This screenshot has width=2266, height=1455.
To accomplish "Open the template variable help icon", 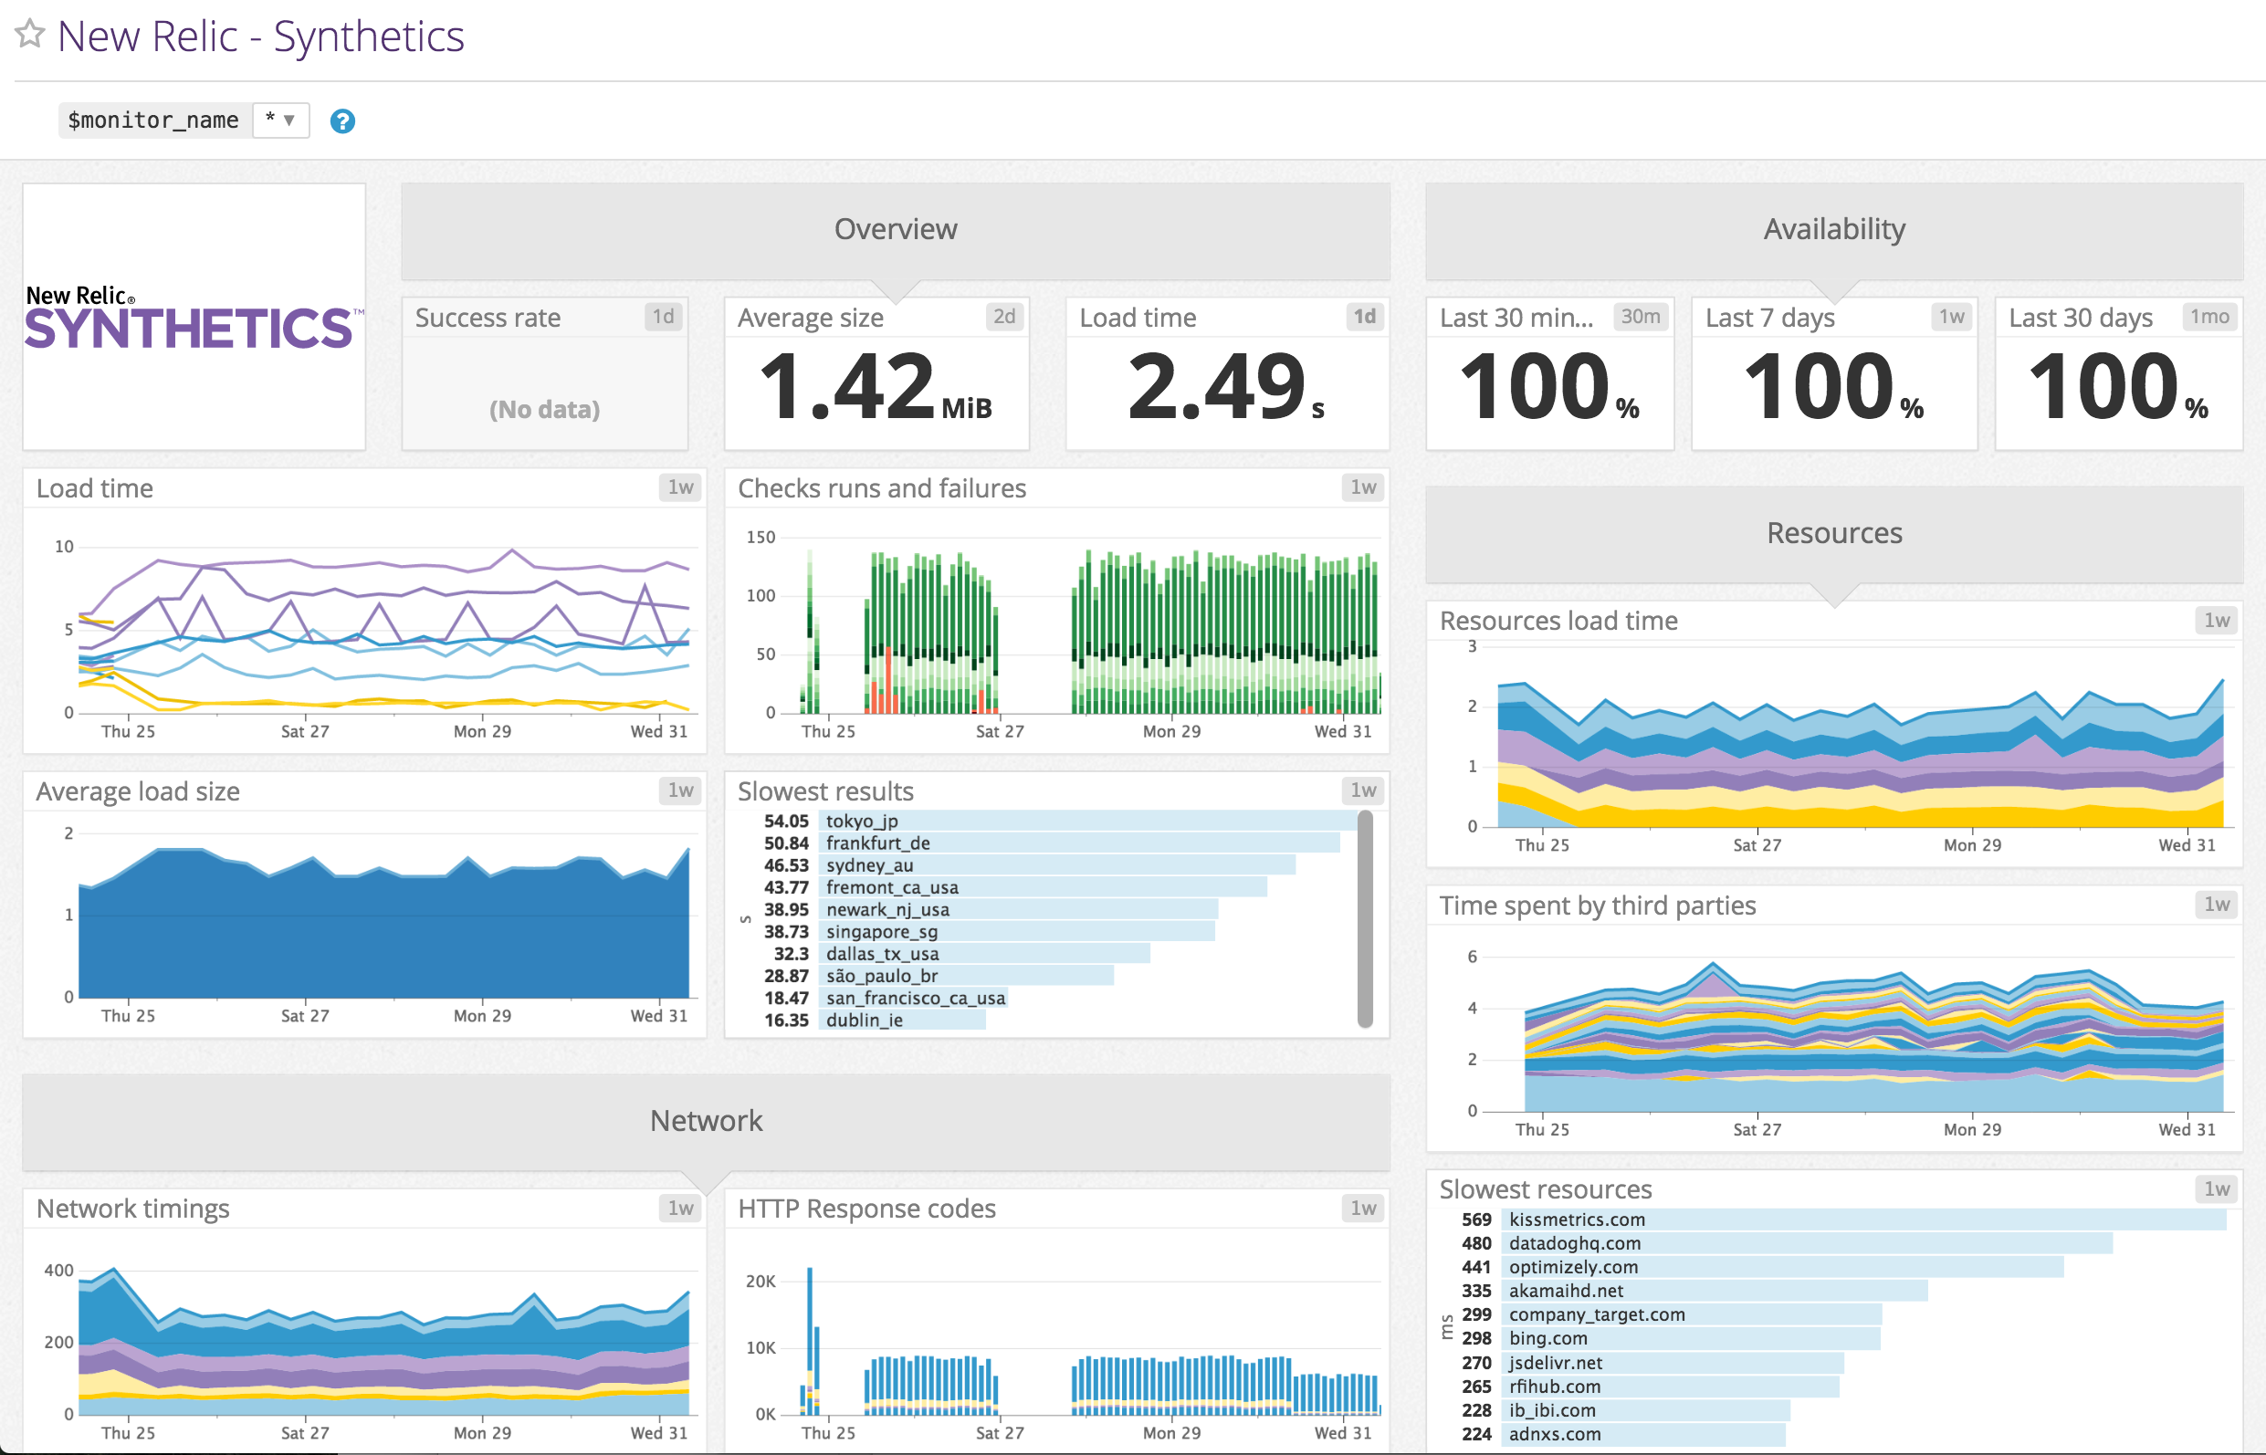I will pos(342,120).
